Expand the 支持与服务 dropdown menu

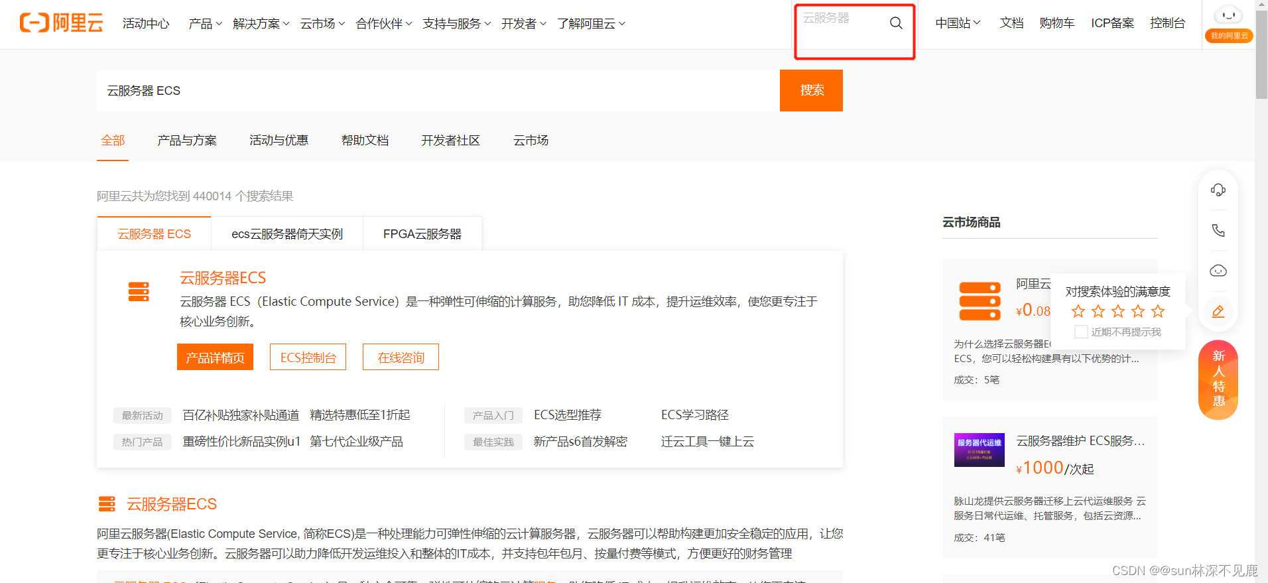point(457,24)
